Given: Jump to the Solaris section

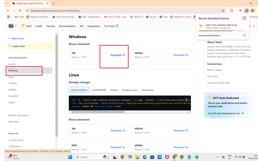Looking at the screenshot, I should click(x=12, y=103).
